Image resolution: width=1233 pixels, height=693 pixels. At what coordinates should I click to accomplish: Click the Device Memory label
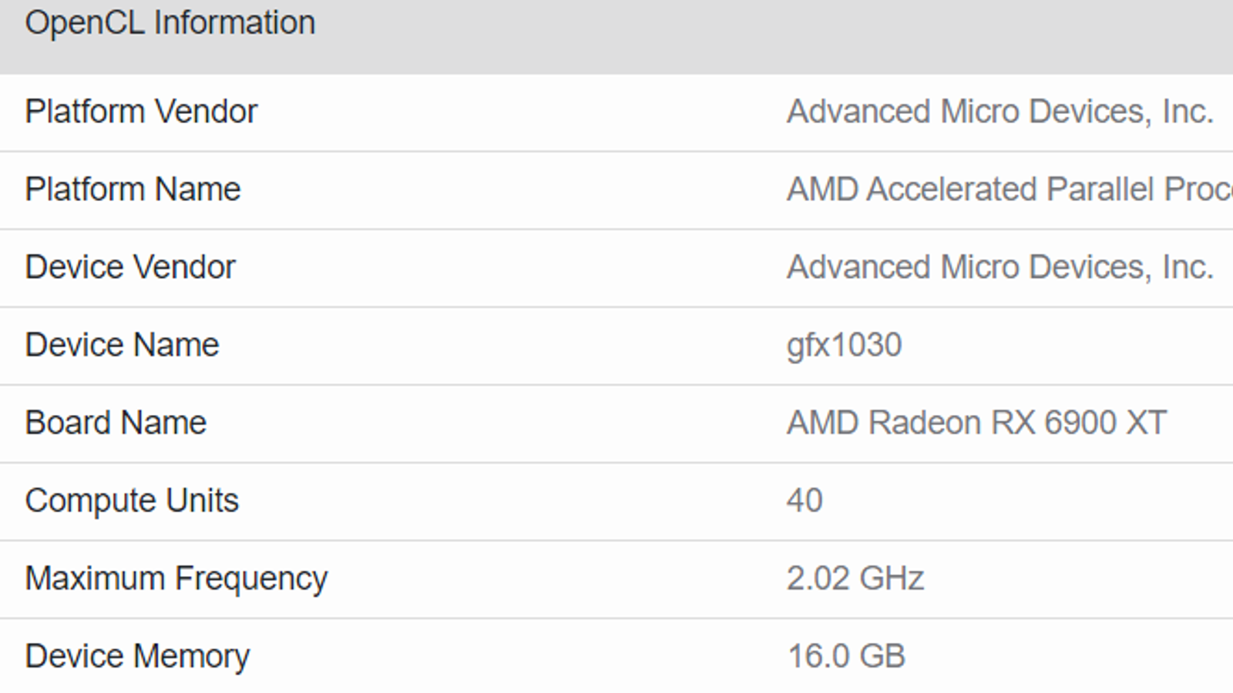[x=137, y=656]
